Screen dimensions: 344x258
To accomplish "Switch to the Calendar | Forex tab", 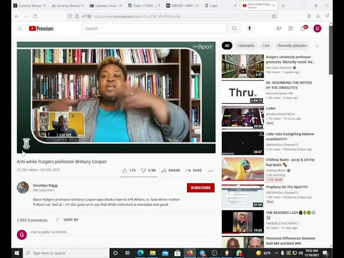I will pos(106,5).
